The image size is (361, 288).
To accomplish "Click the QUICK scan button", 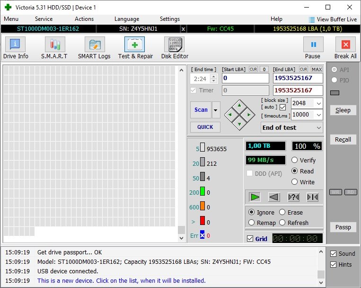I will pyautogui.click(x=205, y=127).
